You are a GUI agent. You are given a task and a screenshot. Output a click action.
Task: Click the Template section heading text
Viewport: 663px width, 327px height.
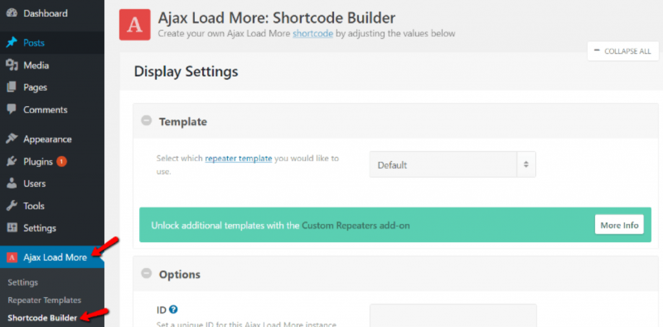coord(183,122)
